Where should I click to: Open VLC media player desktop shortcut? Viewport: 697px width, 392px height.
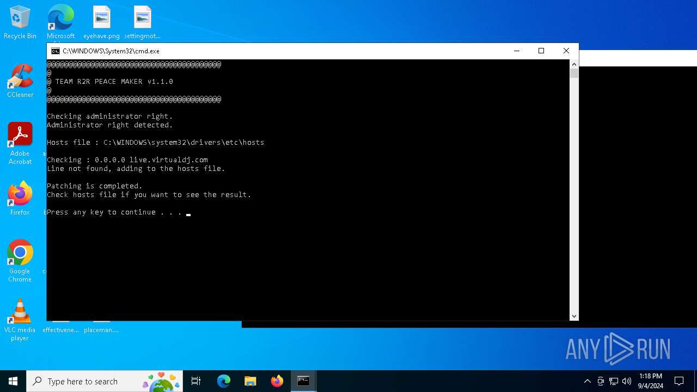(20, 320)
